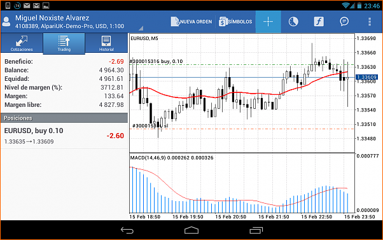Select Miguel Noxiste Alvarez account name
The height and width of the screenshot is (240, 383).
tap(52, 18)
